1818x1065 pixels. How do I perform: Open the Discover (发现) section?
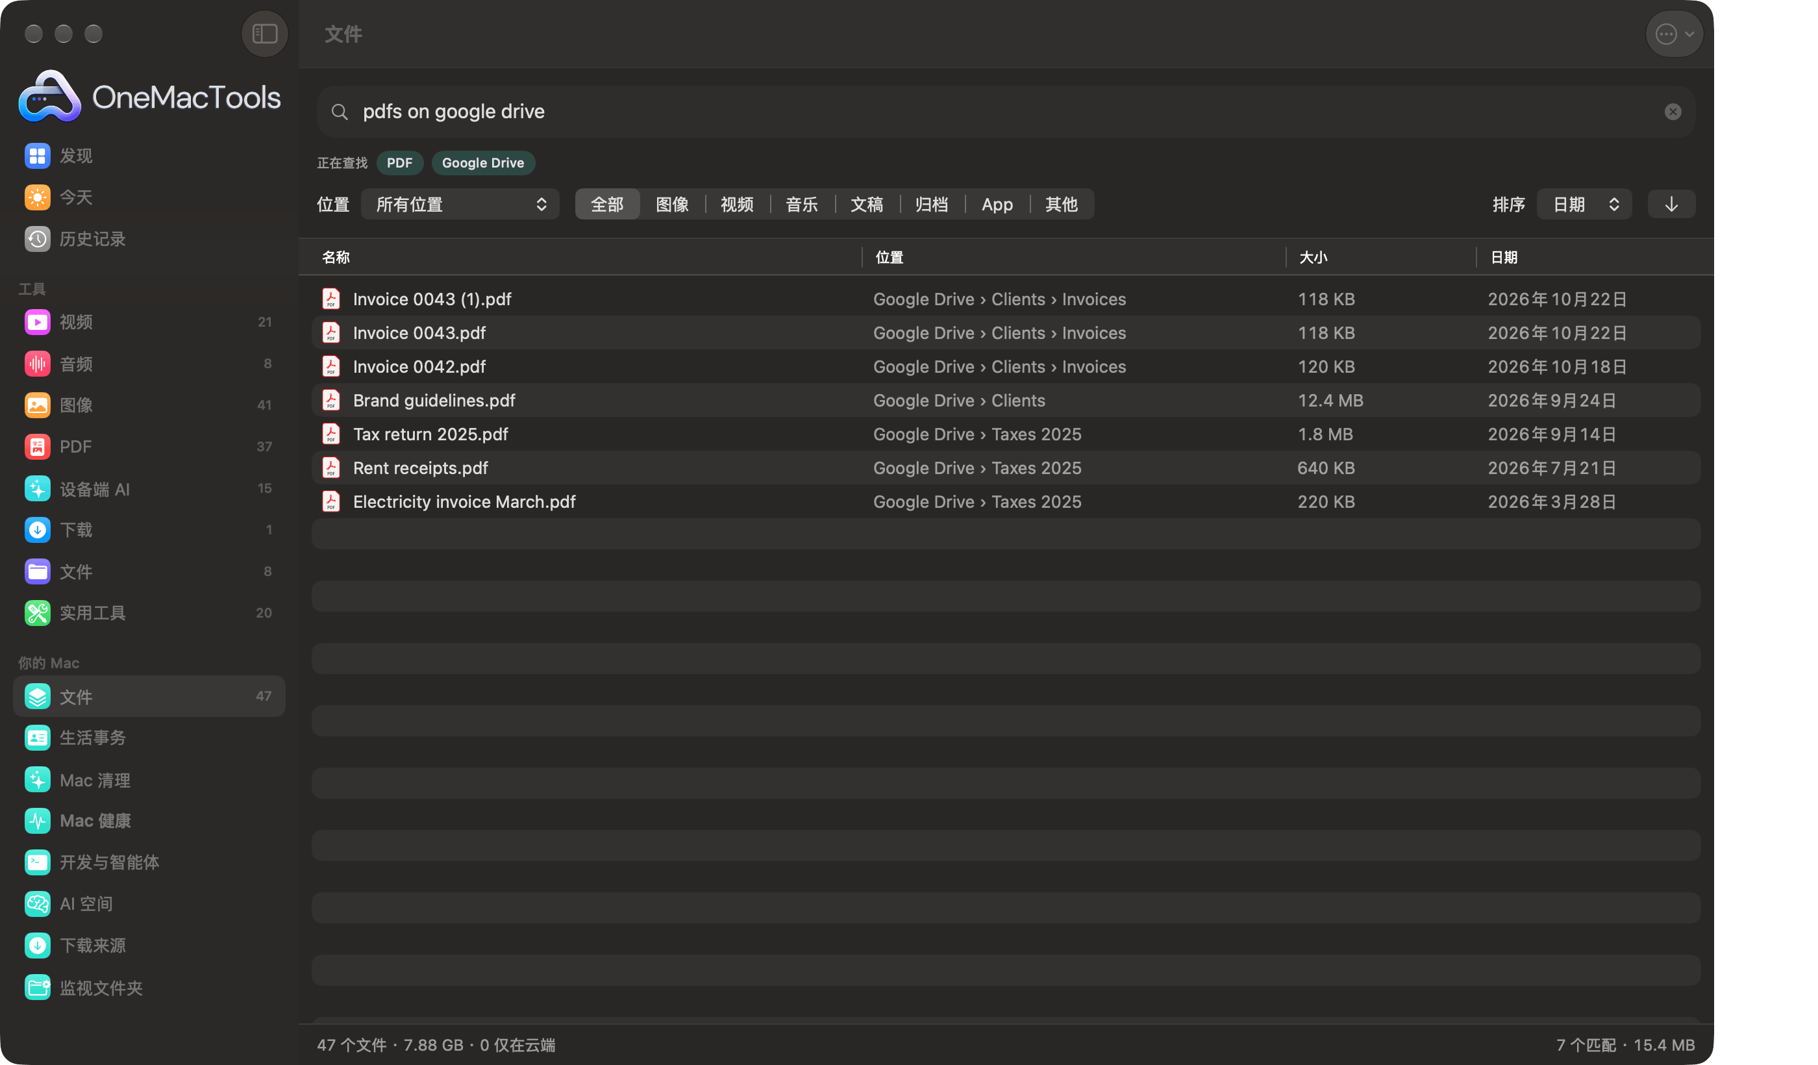[x=149, y=156]
